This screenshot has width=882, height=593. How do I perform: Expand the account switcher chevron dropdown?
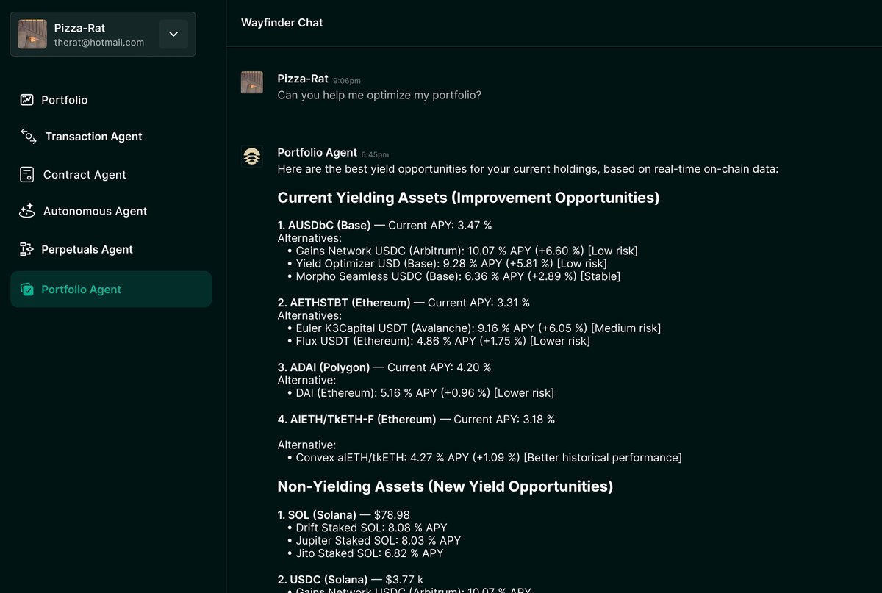[173, 35]
